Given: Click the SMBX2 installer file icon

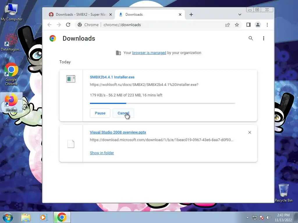Looking at the screenshot, I should point(71,79).
